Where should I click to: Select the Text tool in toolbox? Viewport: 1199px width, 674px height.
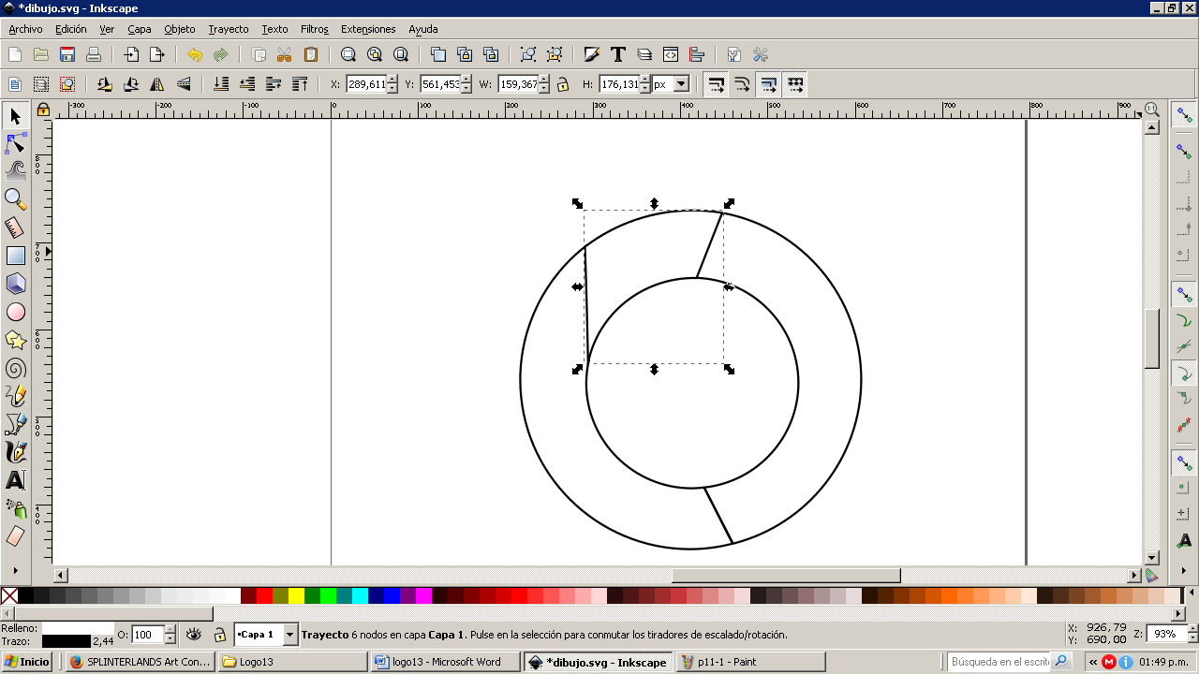click(x=15, y=480)
